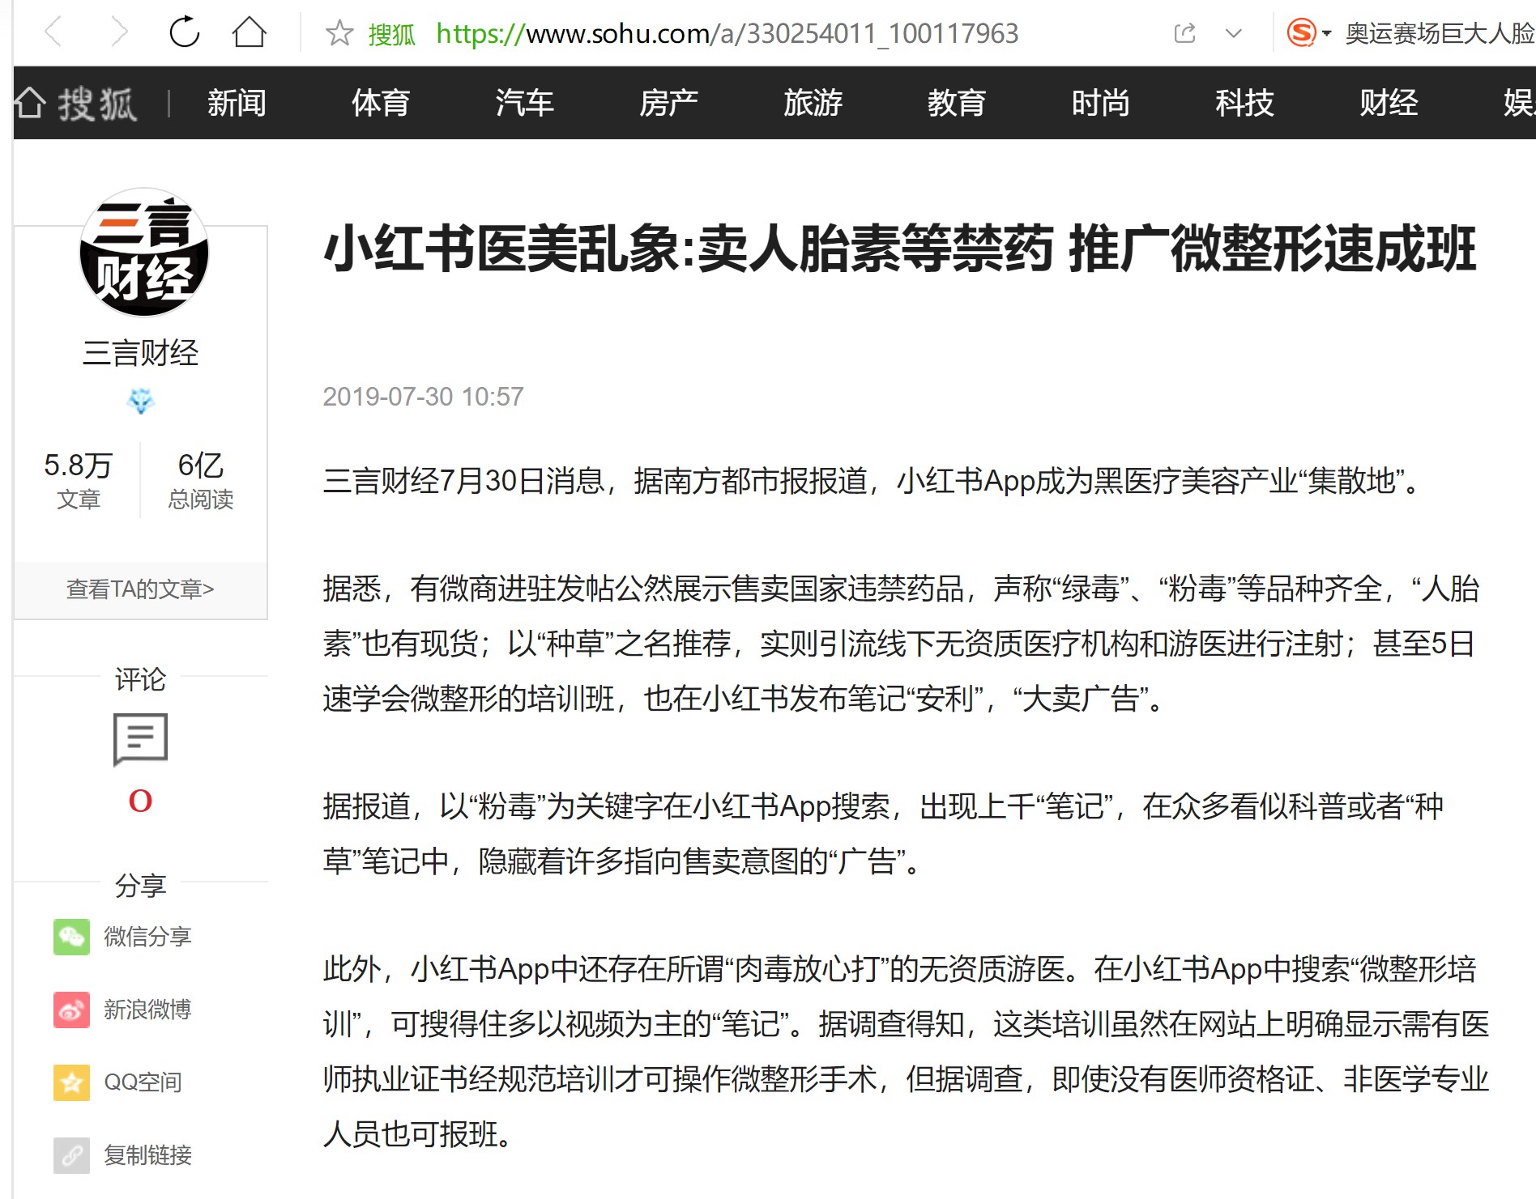This screenshot has height=1199, width=1536.
Task: Open the 搜狐 logo link
Action: tap(97, 104)
